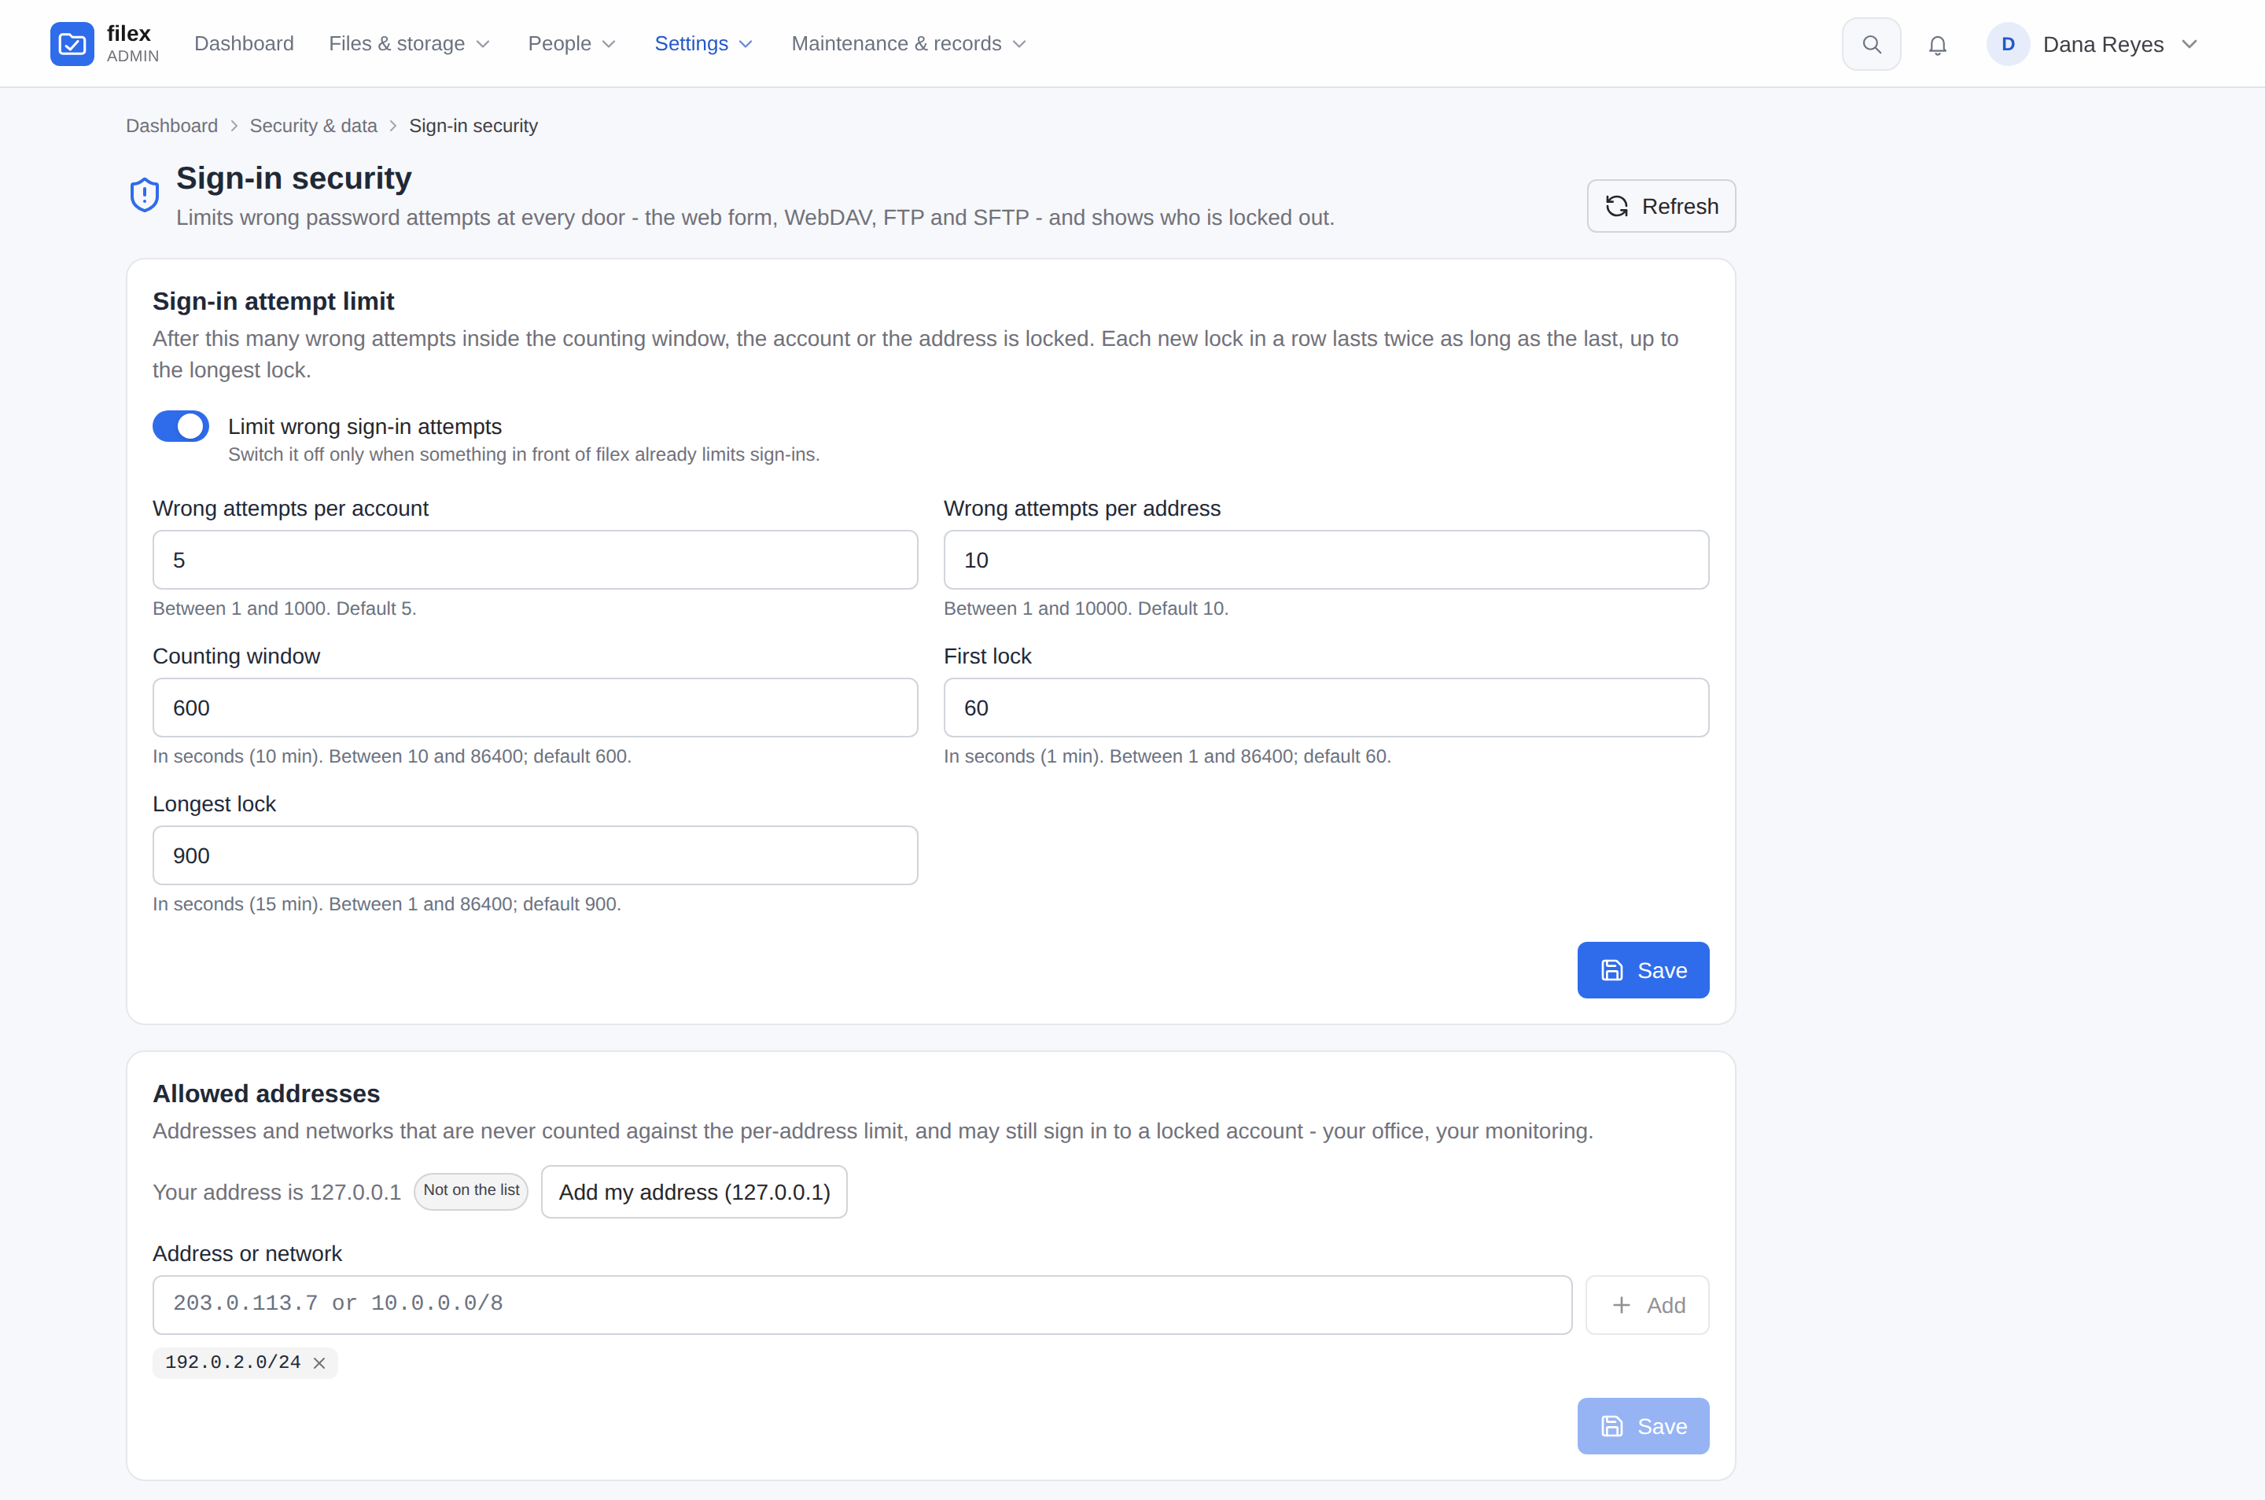Image resolution: width=2265 pixels, height=1500 pixels.
Task: Click Dashboard breadcrumb link
Action: point(172,127)
